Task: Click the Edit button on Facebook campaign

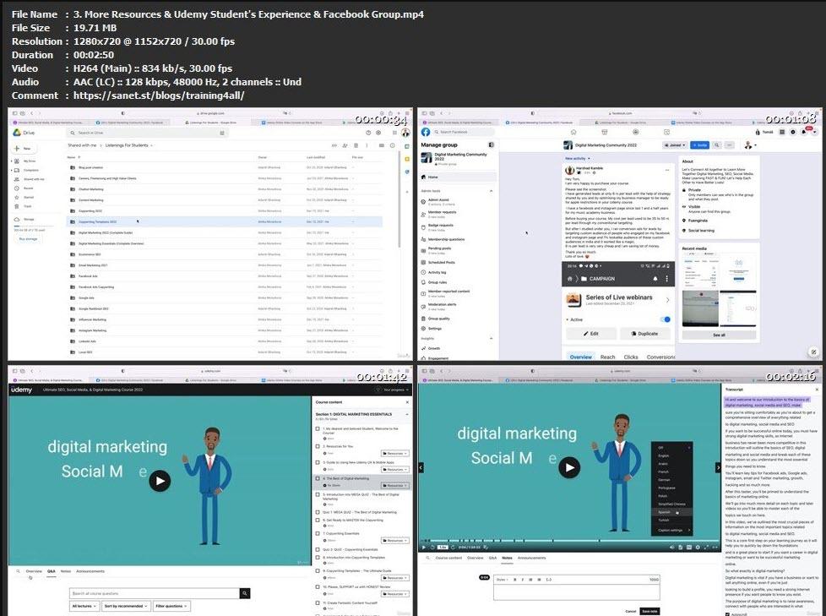Action: point(591,334)
